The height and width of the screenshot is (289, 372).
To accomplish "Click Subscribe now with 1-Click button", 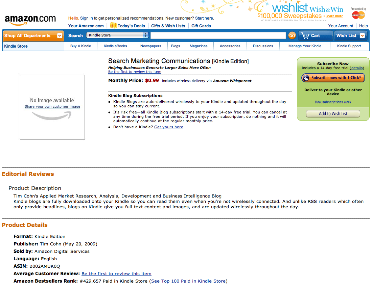I will point(333,78).
